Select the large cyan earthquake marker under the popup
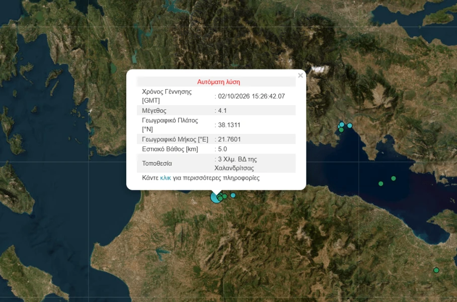This screenshot has height=302, width=457. (215, 198)
